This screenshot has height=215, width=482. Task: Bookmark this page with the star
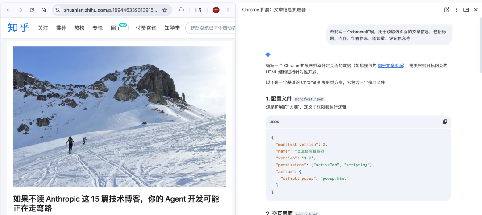[x=164, y=10]
